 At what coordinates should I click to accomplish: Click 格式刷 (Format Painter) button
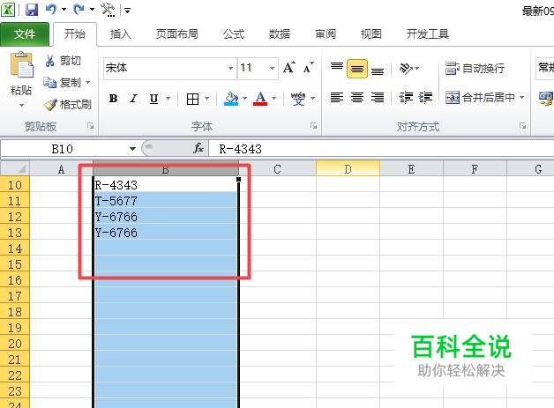68,105
